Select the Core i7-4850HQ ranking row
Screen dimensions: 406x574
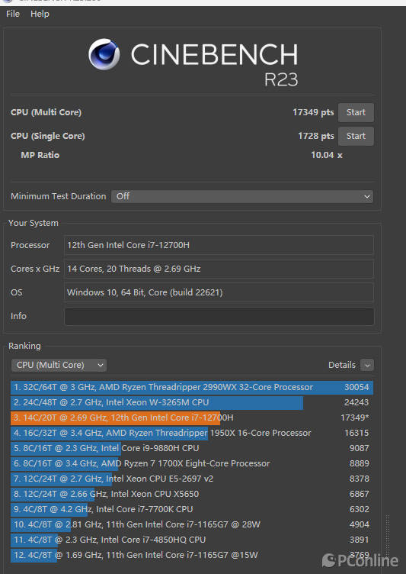pos(192,540)
